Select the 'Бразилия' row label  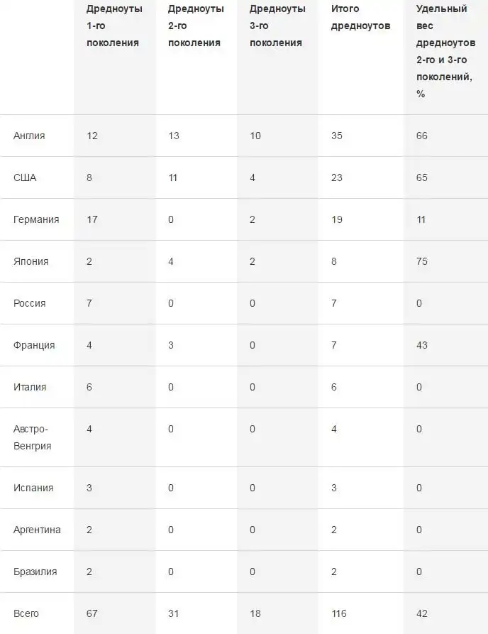pos(35,572)
